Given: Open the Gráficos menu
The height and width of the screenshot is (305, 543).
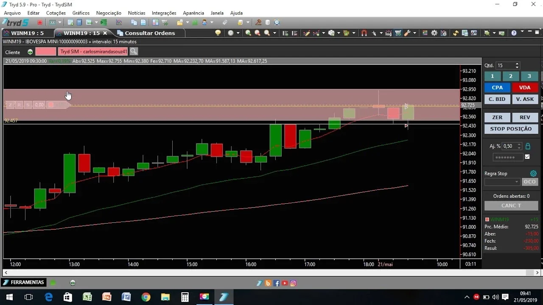Looking at the screenshot, I should tap(81, 13).
